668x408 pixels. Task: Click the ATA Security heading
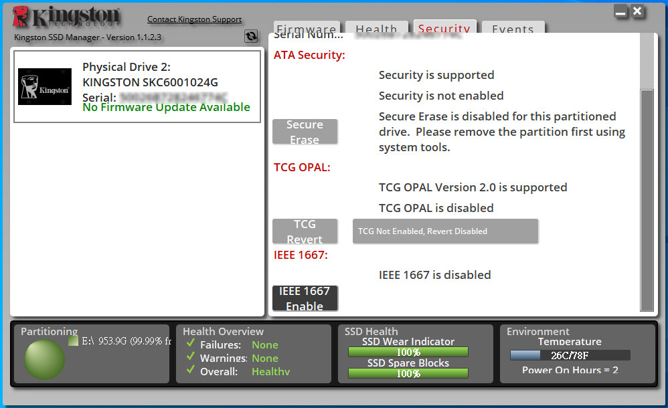pyautogui.click(x=309, y=55)
